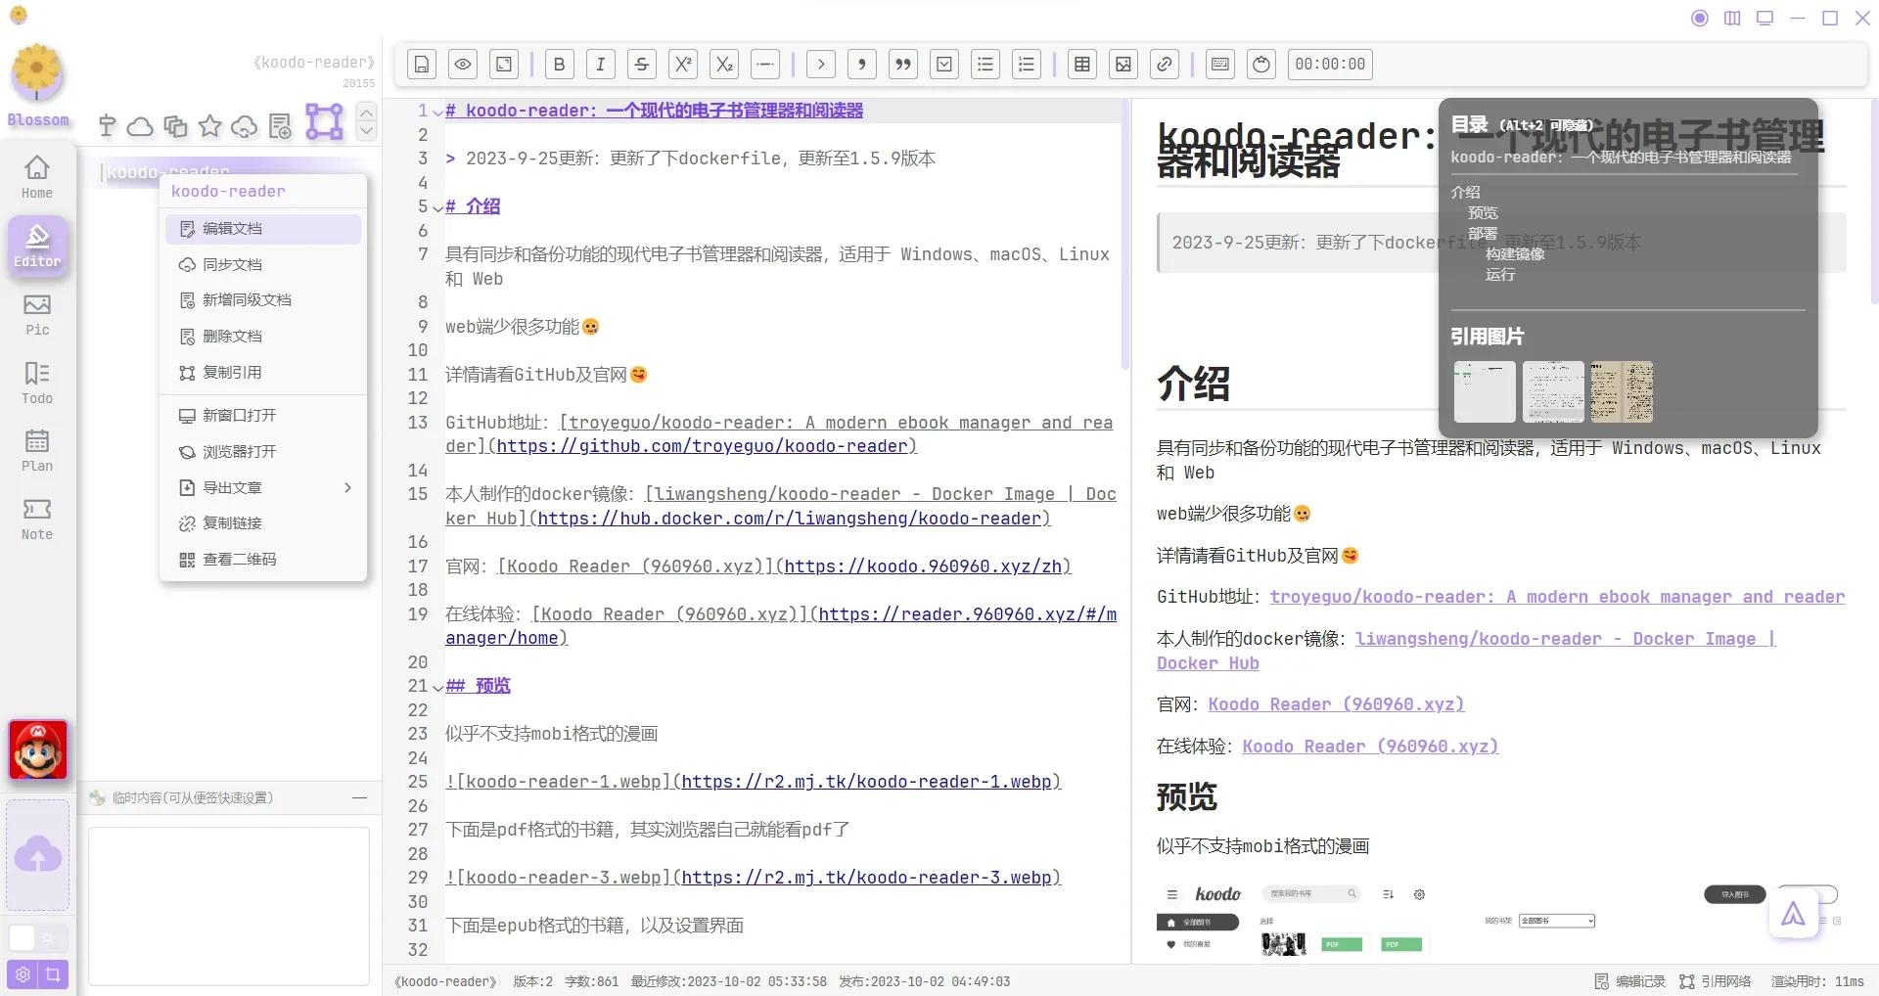Image resolution: width=1879 pixels, height=996 pixels.
Task: Click the fullscreen expand toolbar icon
Action: pos(504,65)
